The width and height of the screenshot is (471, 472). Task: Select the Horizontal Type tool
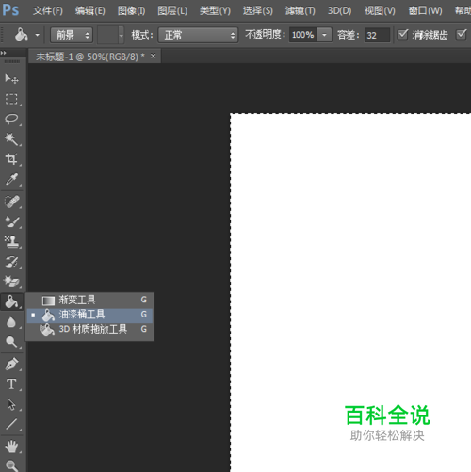pyautogui.click(x=11, y=384)
